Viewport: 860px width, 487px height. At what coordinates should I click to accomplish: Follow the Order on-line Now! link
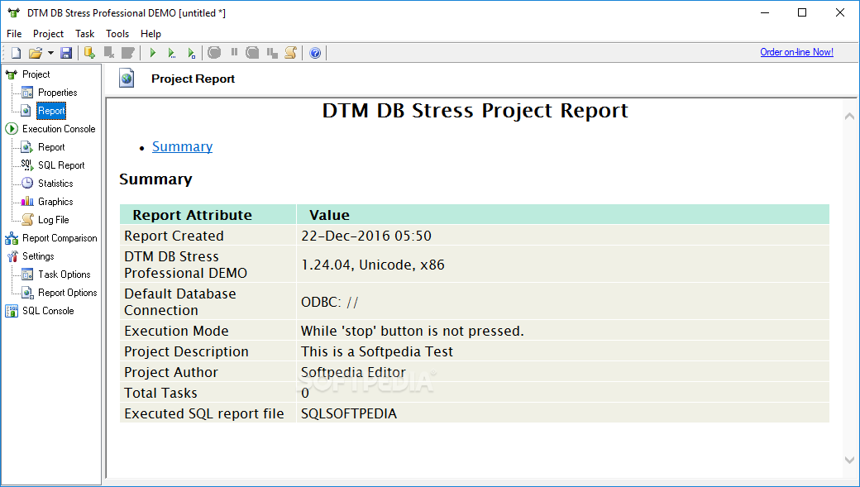tap(796, 52)
